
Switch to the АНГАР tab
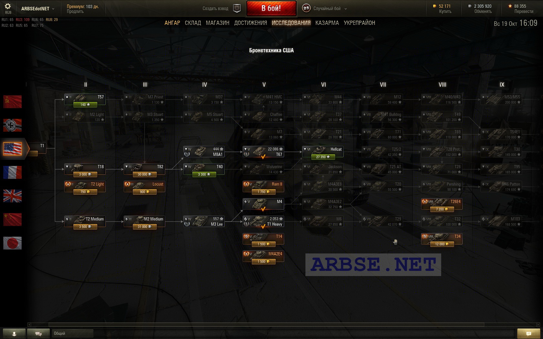pyautogui.click(x=172, y=23)
